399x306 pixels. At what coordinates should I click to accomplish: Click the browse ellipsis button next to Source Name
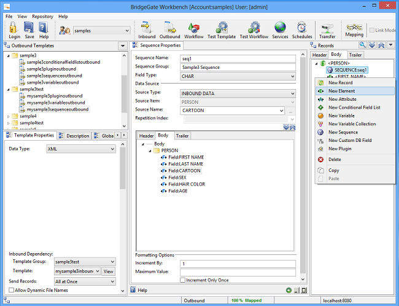290,111
